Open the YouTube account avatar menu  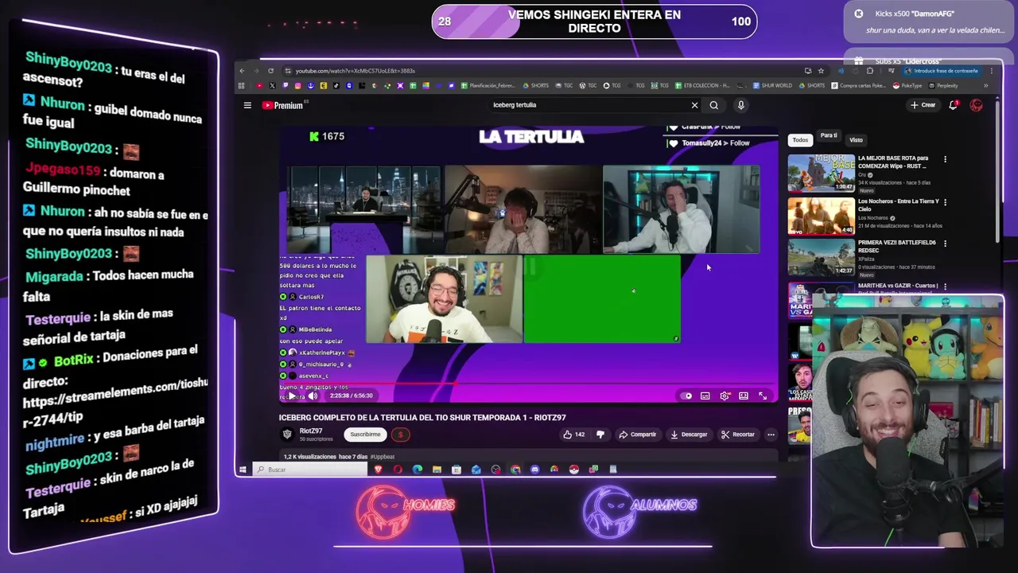976,105
